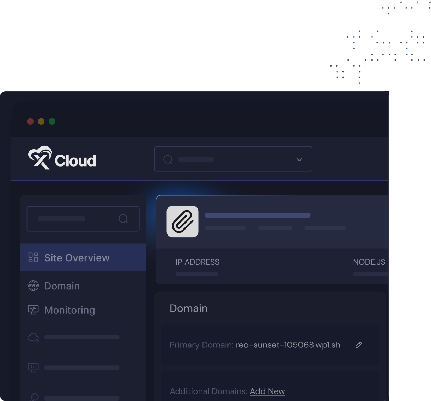Close the window with the red dot
The width and height of the screenshot is (431, 401).
coord(30,121)
